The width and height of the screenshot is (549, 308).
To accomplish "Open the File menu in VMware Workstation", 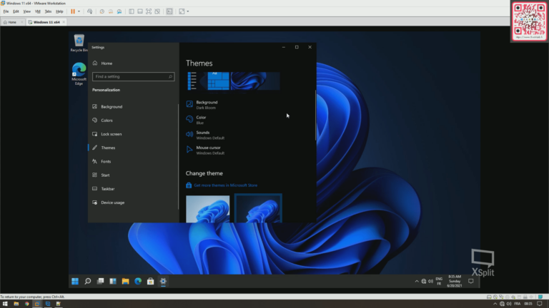I will pos(6,11).
